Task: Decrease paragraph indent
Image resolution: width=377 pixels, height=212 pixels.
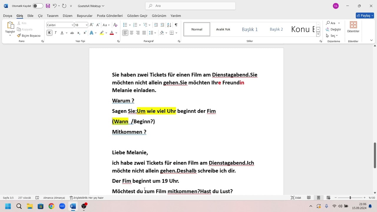Action: [x=156, y=25]
